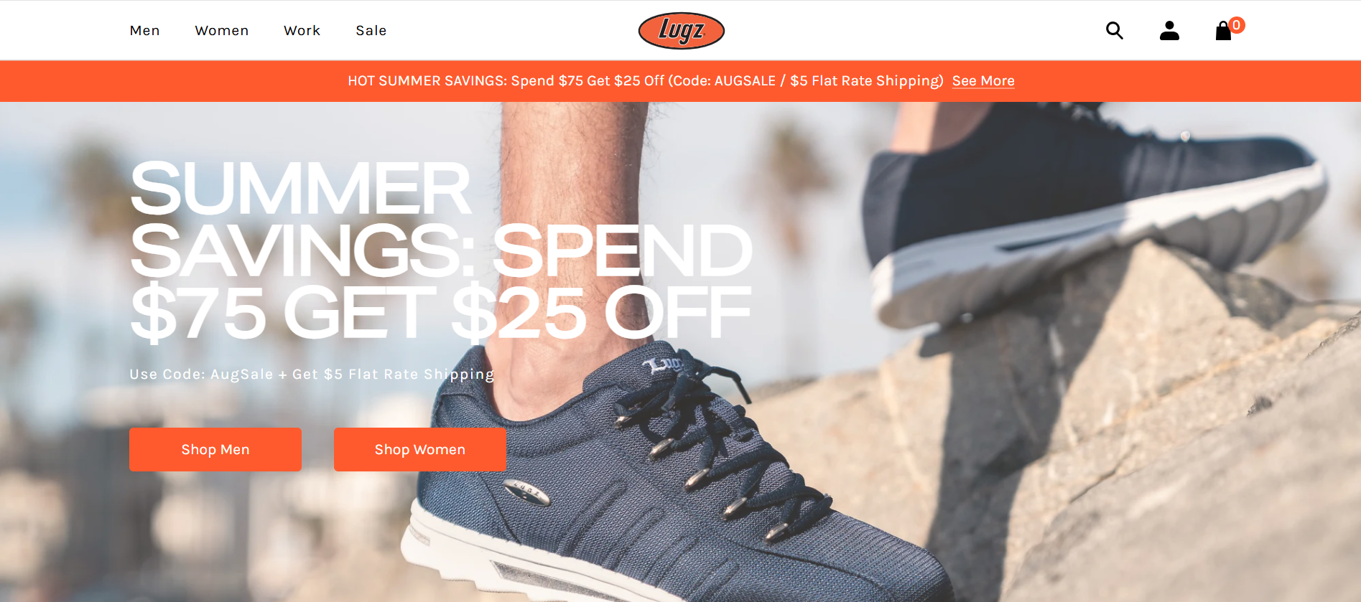Open the Women navigation menu
Viewport: 1361px width, 602px height.
click(222, 31)
